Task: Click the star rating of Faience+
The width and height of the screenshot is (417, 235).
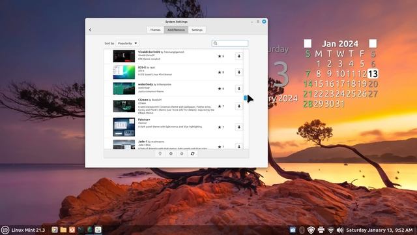Action: [x=221, y=127]
